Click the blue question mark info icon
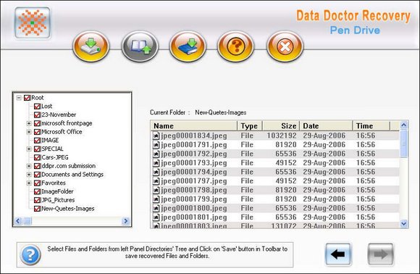Screen dimensions: 420x274 (30, 255)
